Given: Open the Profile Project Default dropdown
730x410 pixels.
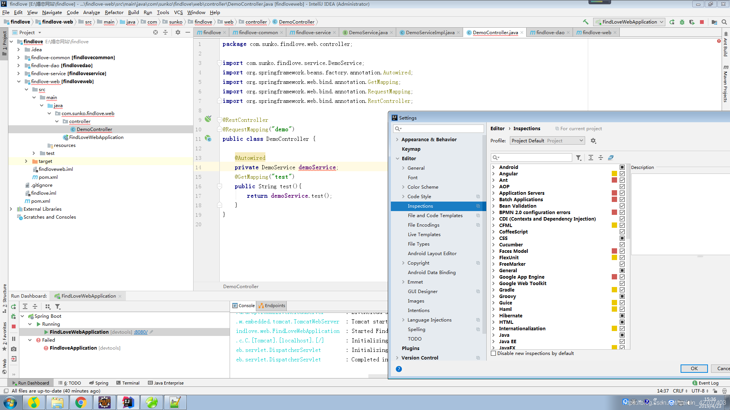Looking at the screenshot, I should click(547, 141).
